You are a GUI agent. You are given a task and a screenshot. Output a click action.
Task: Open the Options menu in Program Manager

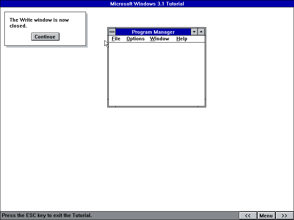[x=135, y=39]
